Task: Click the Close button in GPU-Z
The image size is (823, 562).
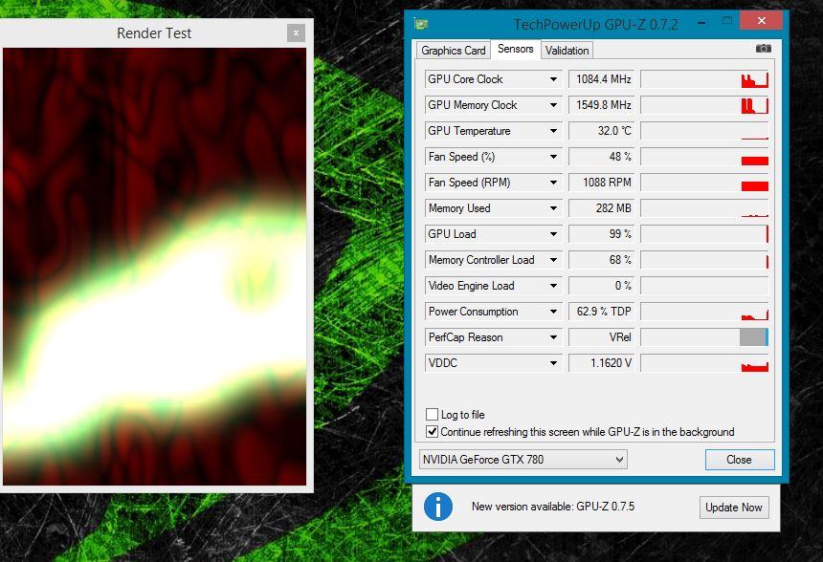Action: point(739,459)
